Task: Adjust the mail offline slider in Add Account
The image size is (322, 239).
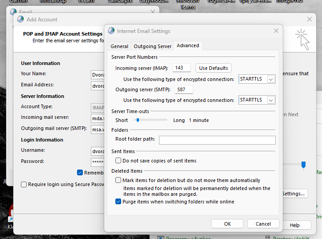Action: click(x=303, y=165)
